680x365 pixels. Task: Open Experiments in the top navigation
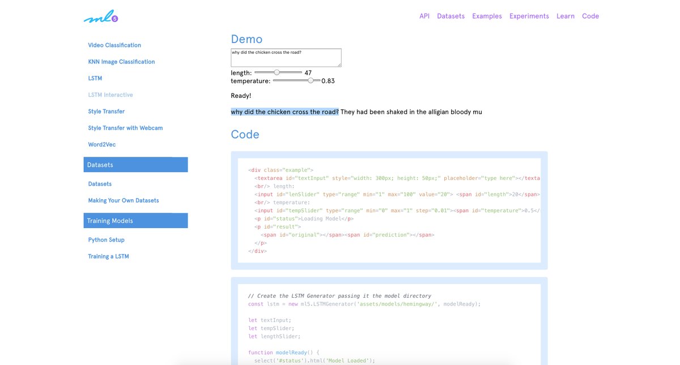click(x=529, y=16)
